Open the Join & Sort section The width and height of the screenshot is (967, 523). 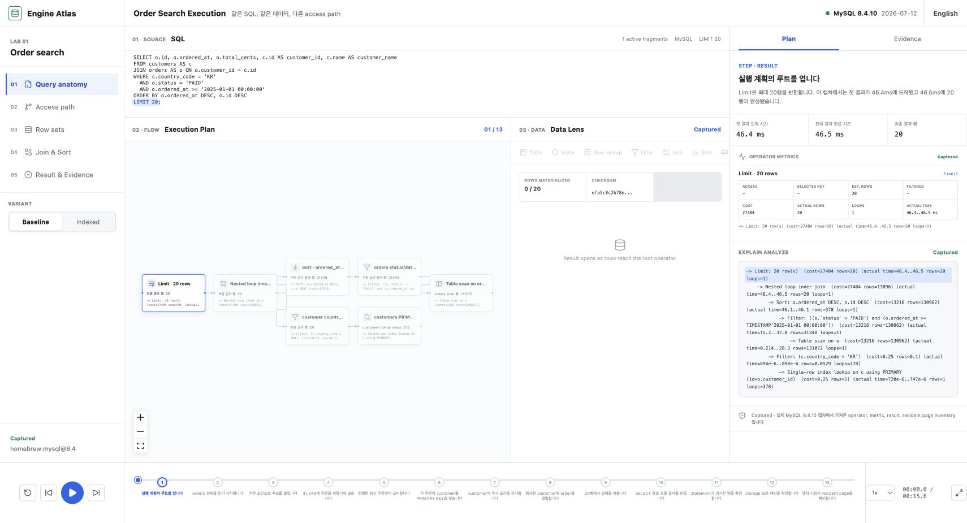(62, 152)
